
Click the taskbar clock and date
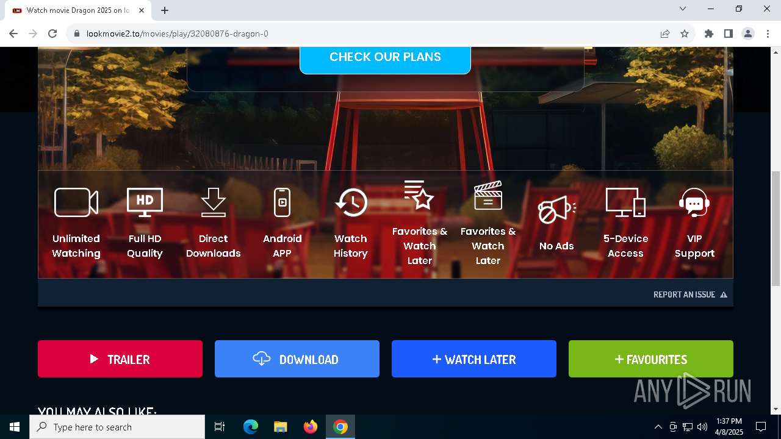pos(729,427)
